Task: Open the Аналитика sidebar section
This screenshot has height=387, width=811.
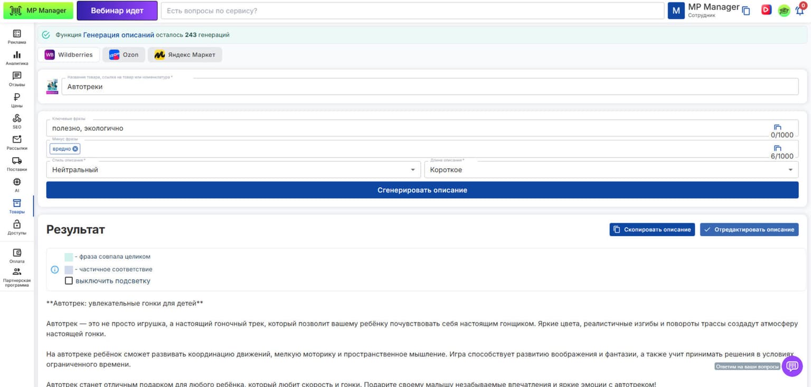Action: pos(17,58)
